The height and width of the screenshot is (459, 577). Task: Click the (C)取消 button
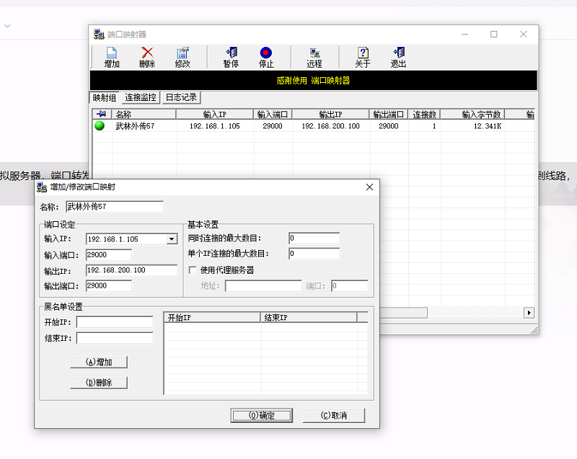pos(334,415)
